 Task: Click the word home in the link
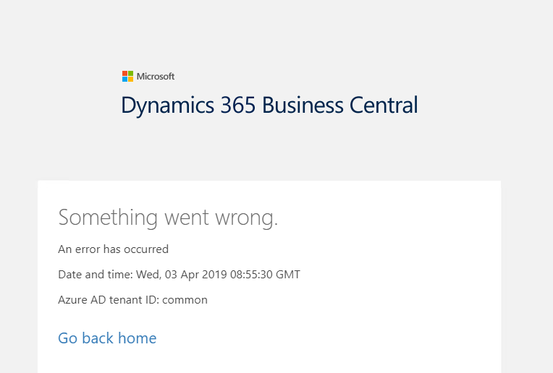pyautogui.click(x=138, y=338)
